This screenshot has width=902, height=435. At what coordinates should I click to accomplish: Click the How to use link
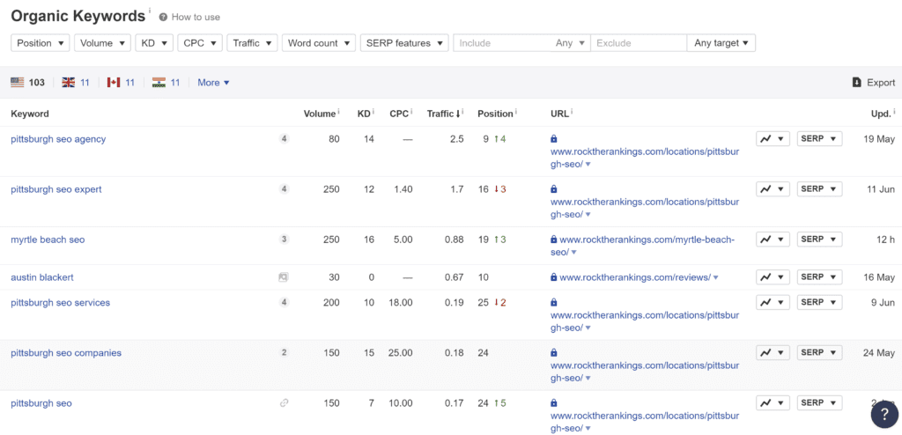[x=196, y=18]
